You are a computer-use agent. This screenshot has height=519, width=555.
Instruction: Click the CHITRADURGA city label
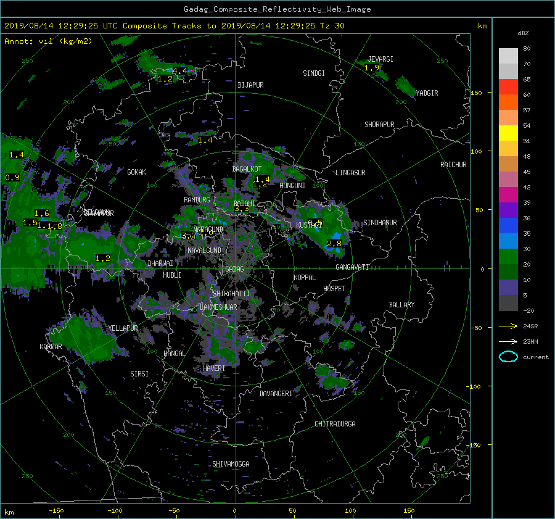[x=335, y=424]
